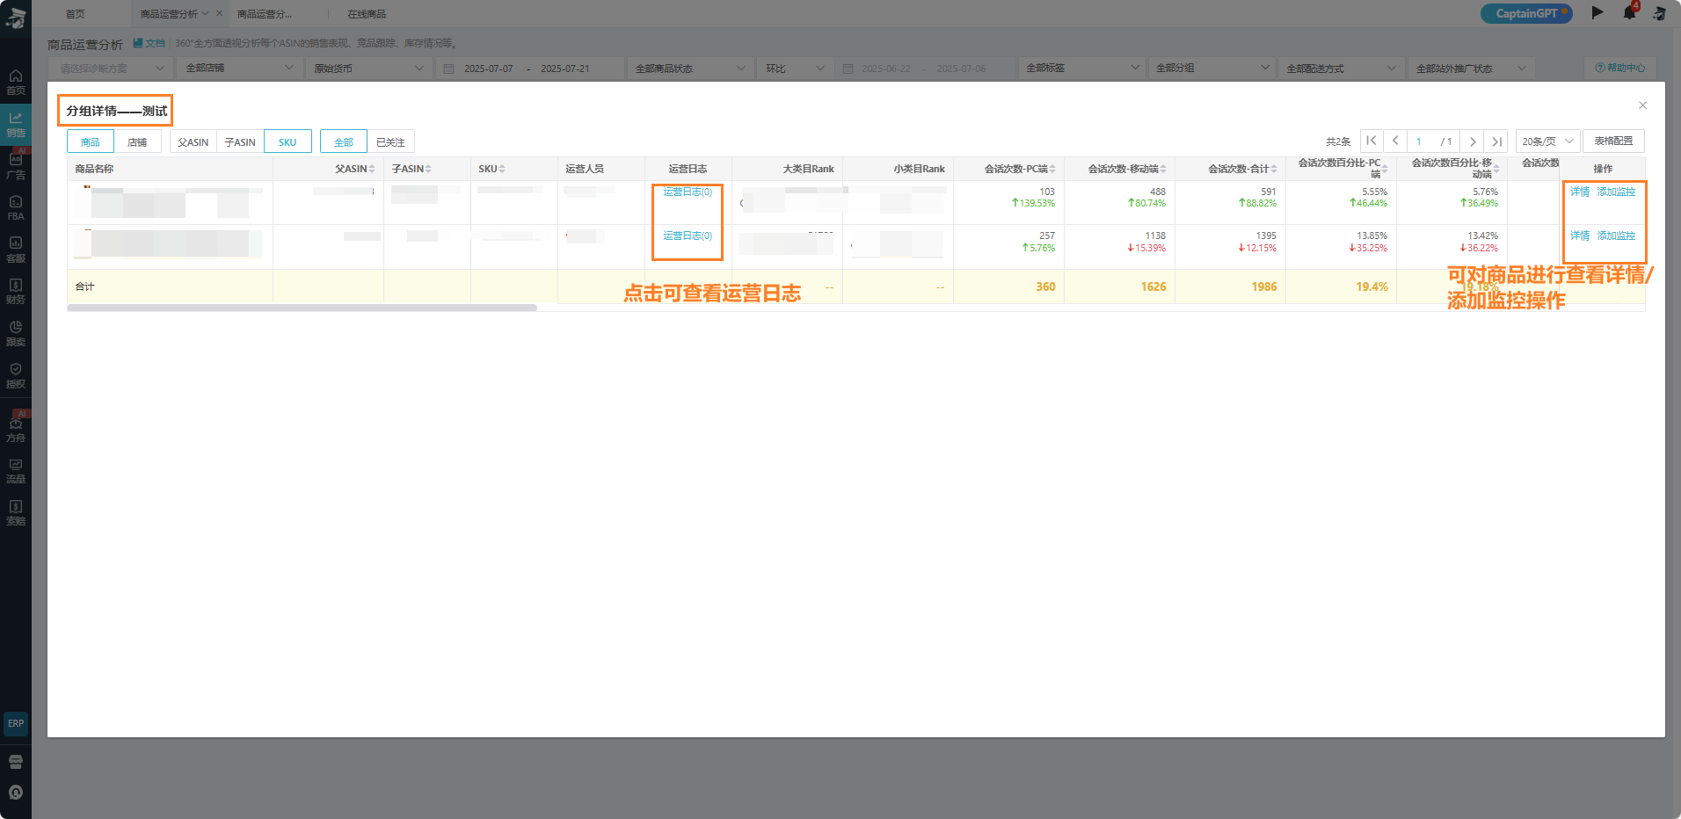Open the notification bell with badge
This screenshot has height=819, width=1681.
click(1629, 12)
